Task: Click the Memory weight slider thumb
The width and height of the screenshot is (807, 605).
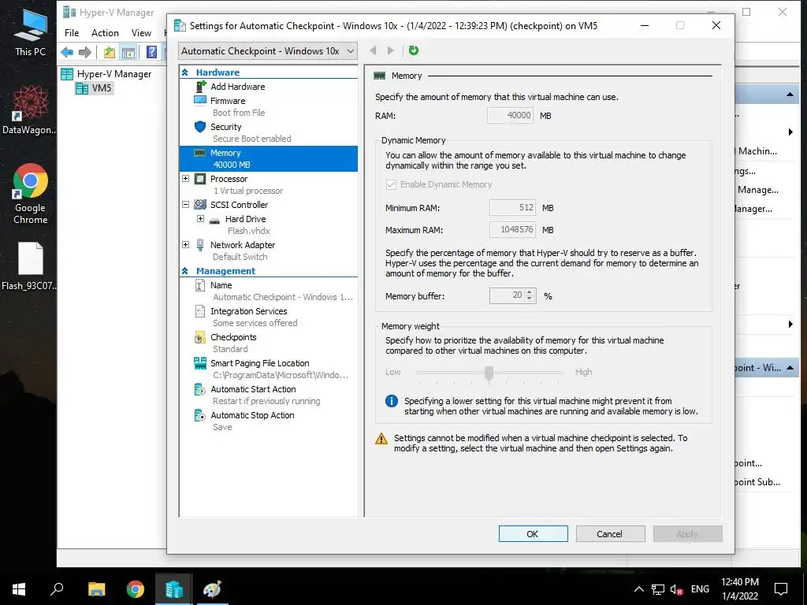Action: 489,373
